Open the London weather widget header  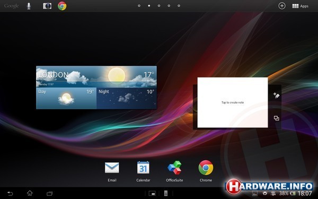click(96, 76)
